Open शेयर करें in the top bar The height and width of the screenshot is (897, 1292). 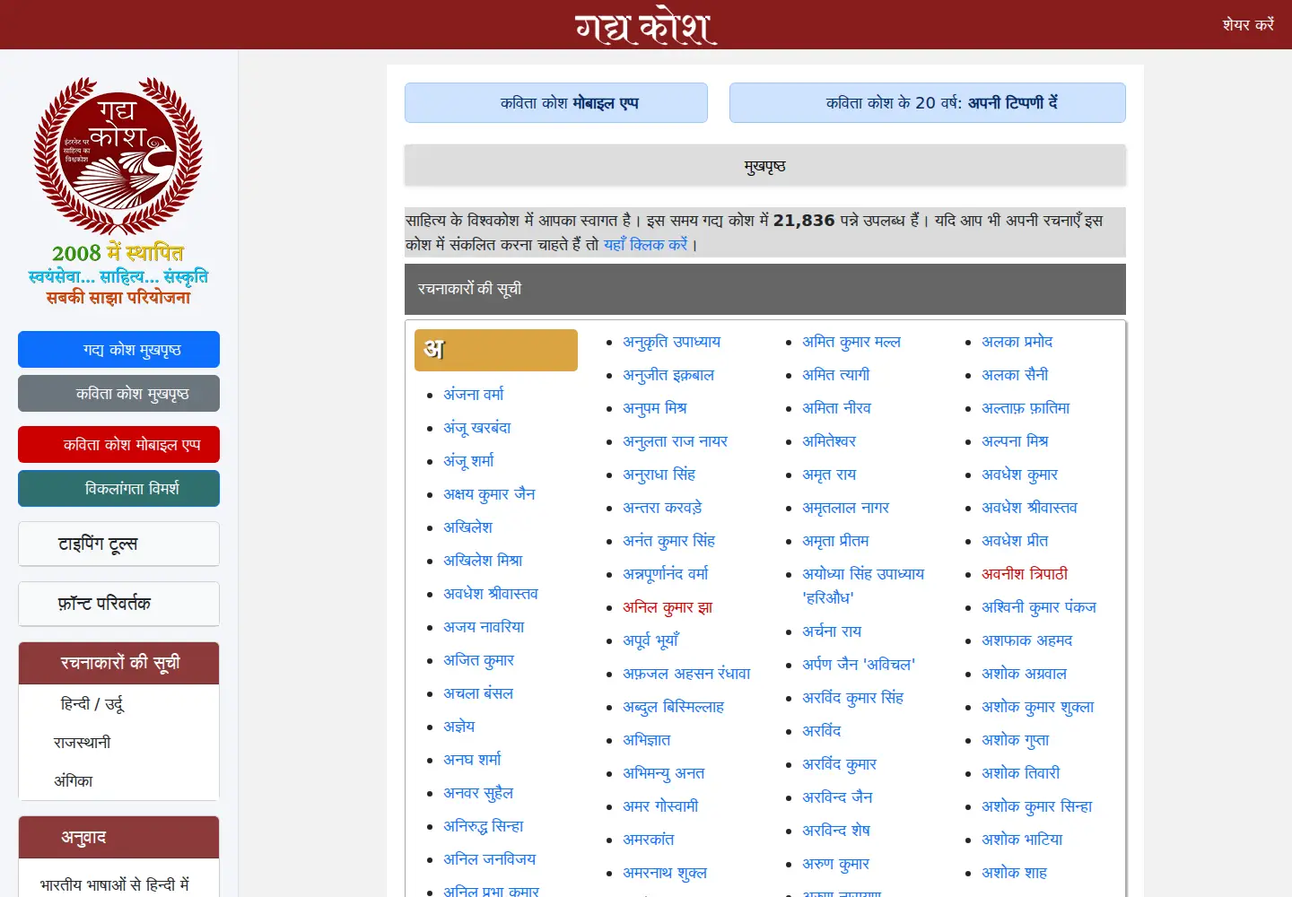click(x=1248, y=24)
